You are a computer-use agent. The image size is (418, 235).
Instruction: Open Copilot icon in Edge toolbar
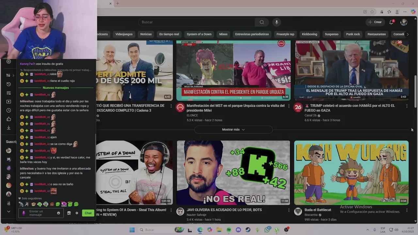pyautogui.click(x=413, y=12)
